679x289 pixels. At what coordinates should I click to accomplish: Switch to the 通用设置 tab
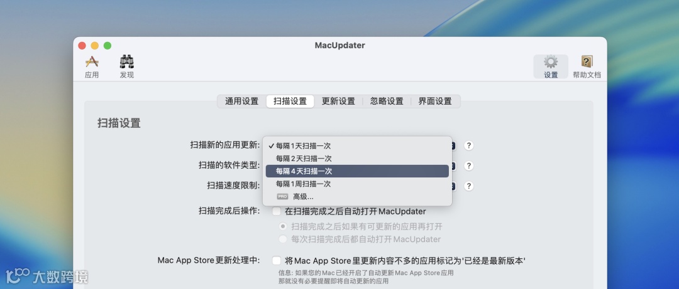pos(241,102)
